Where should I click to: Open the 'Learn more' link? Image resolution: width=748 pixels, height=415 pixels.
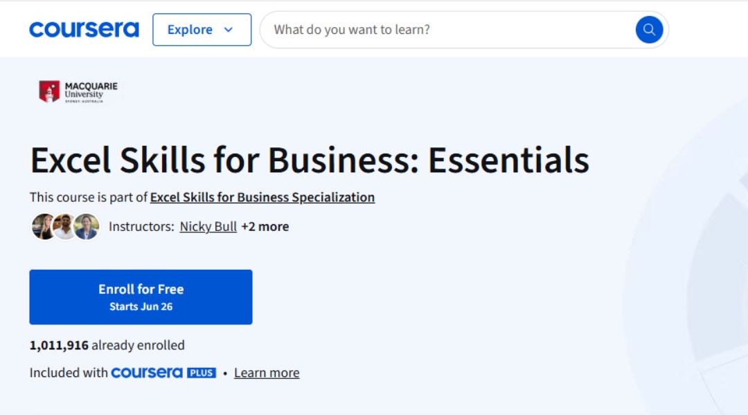[x=266, y=372]
